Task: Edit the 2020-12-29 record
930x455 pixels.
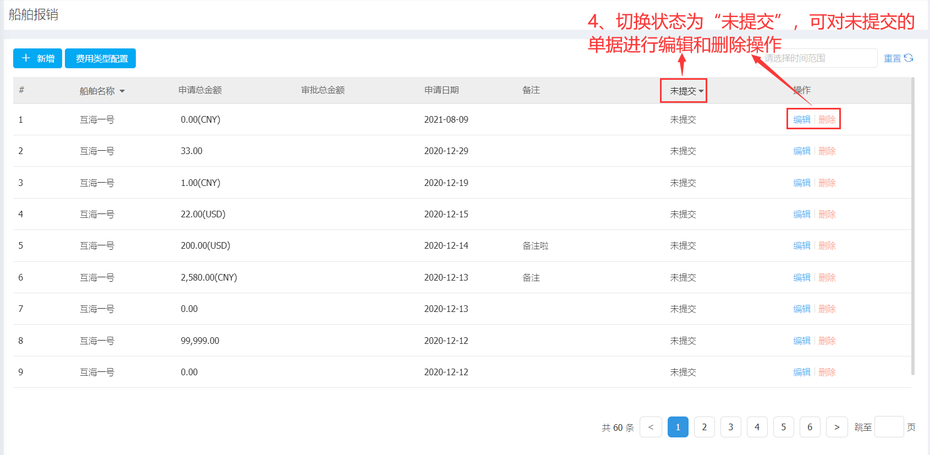Action: point(802,151)
